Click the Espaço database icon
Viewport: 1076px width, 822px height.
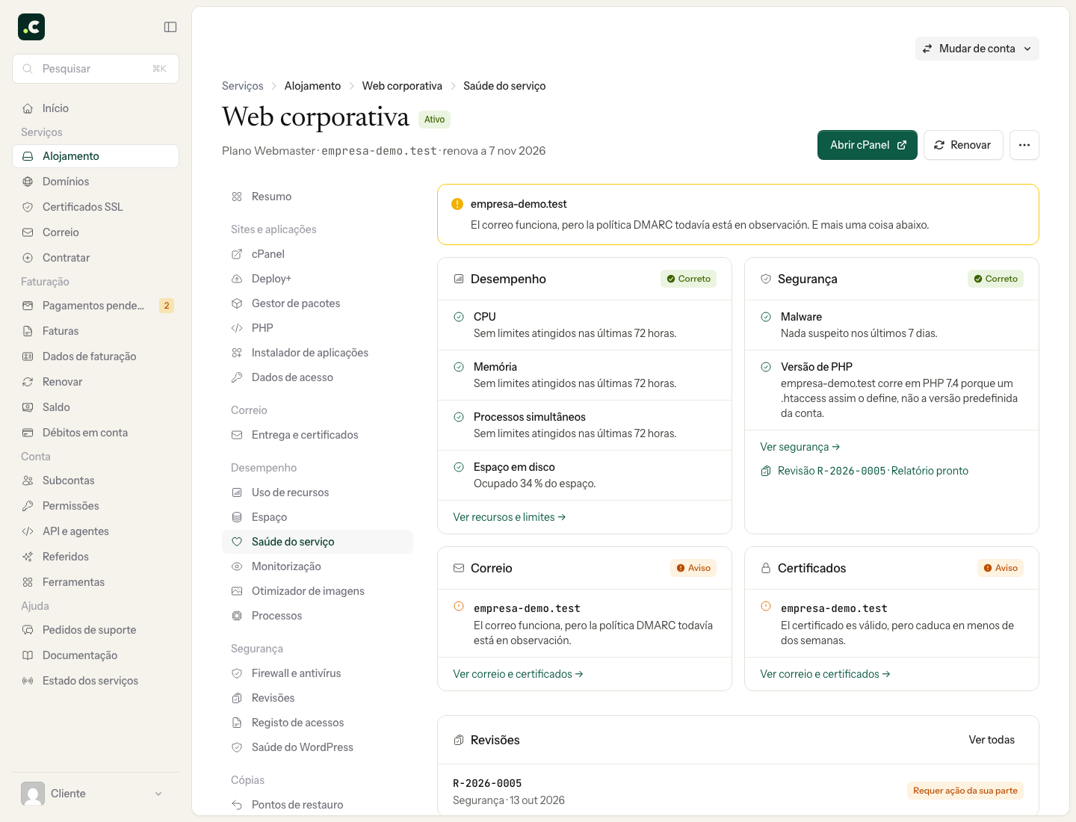[237, 517]
